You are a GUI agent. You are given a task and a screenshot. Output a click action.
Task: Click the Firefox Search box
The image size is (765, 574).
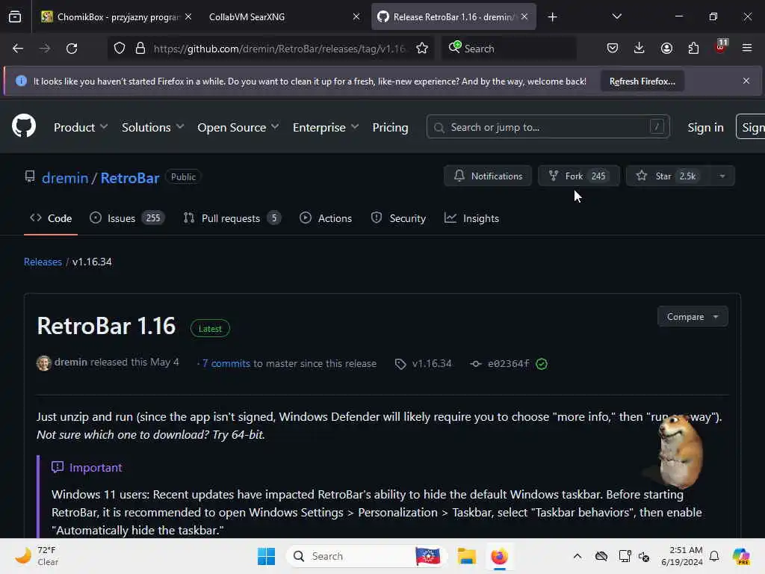click(x=510, y=49)
